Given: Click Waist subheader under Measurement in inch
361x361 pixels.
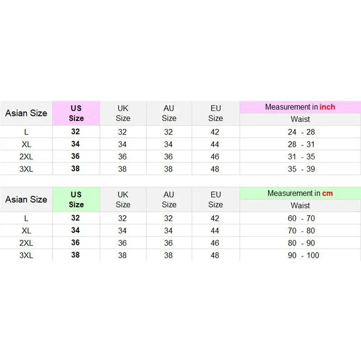Looking at the screenshot, I should click(x=300, y=120).
